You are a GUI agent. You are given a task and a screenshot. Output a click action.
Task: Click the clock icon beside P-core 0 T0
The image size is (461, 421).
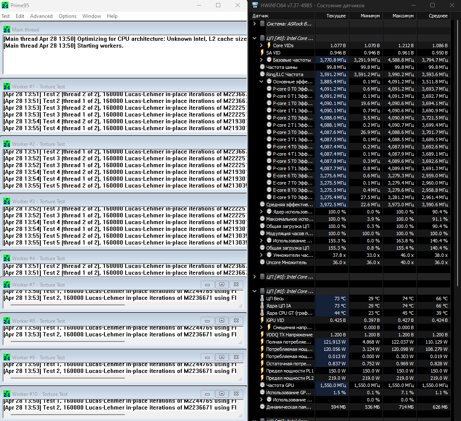[269, 89]
